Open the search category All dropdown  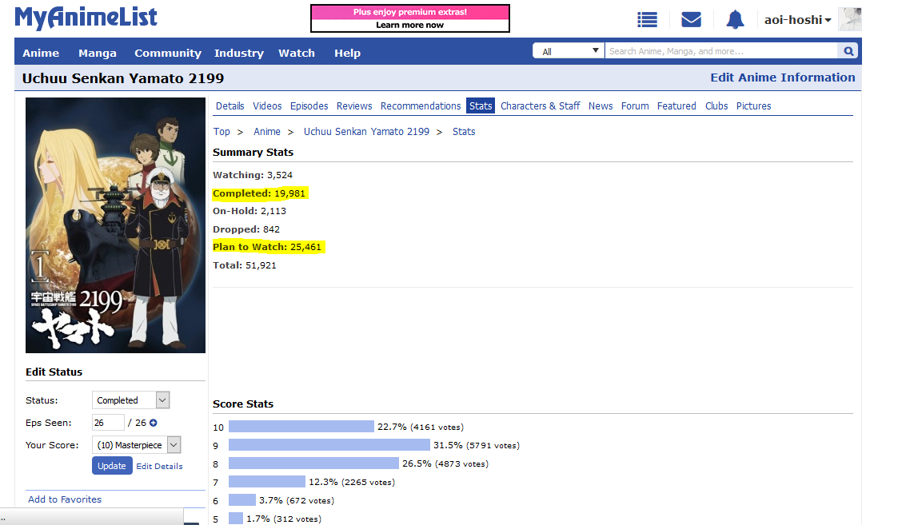point(569,51)
